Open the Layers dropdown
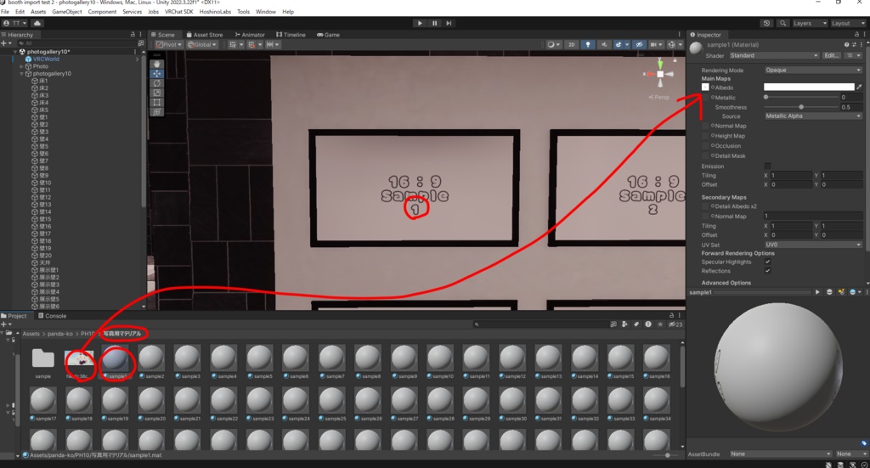This screenshot has height=468, width=870. [810, 23]
